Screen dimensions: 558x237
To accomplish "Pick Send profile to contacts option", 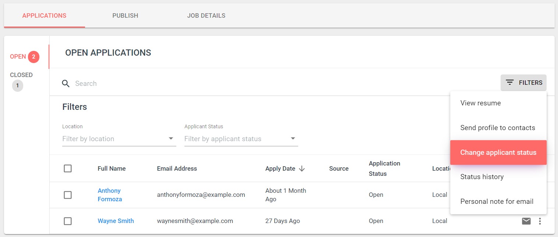I will point(497,128).
